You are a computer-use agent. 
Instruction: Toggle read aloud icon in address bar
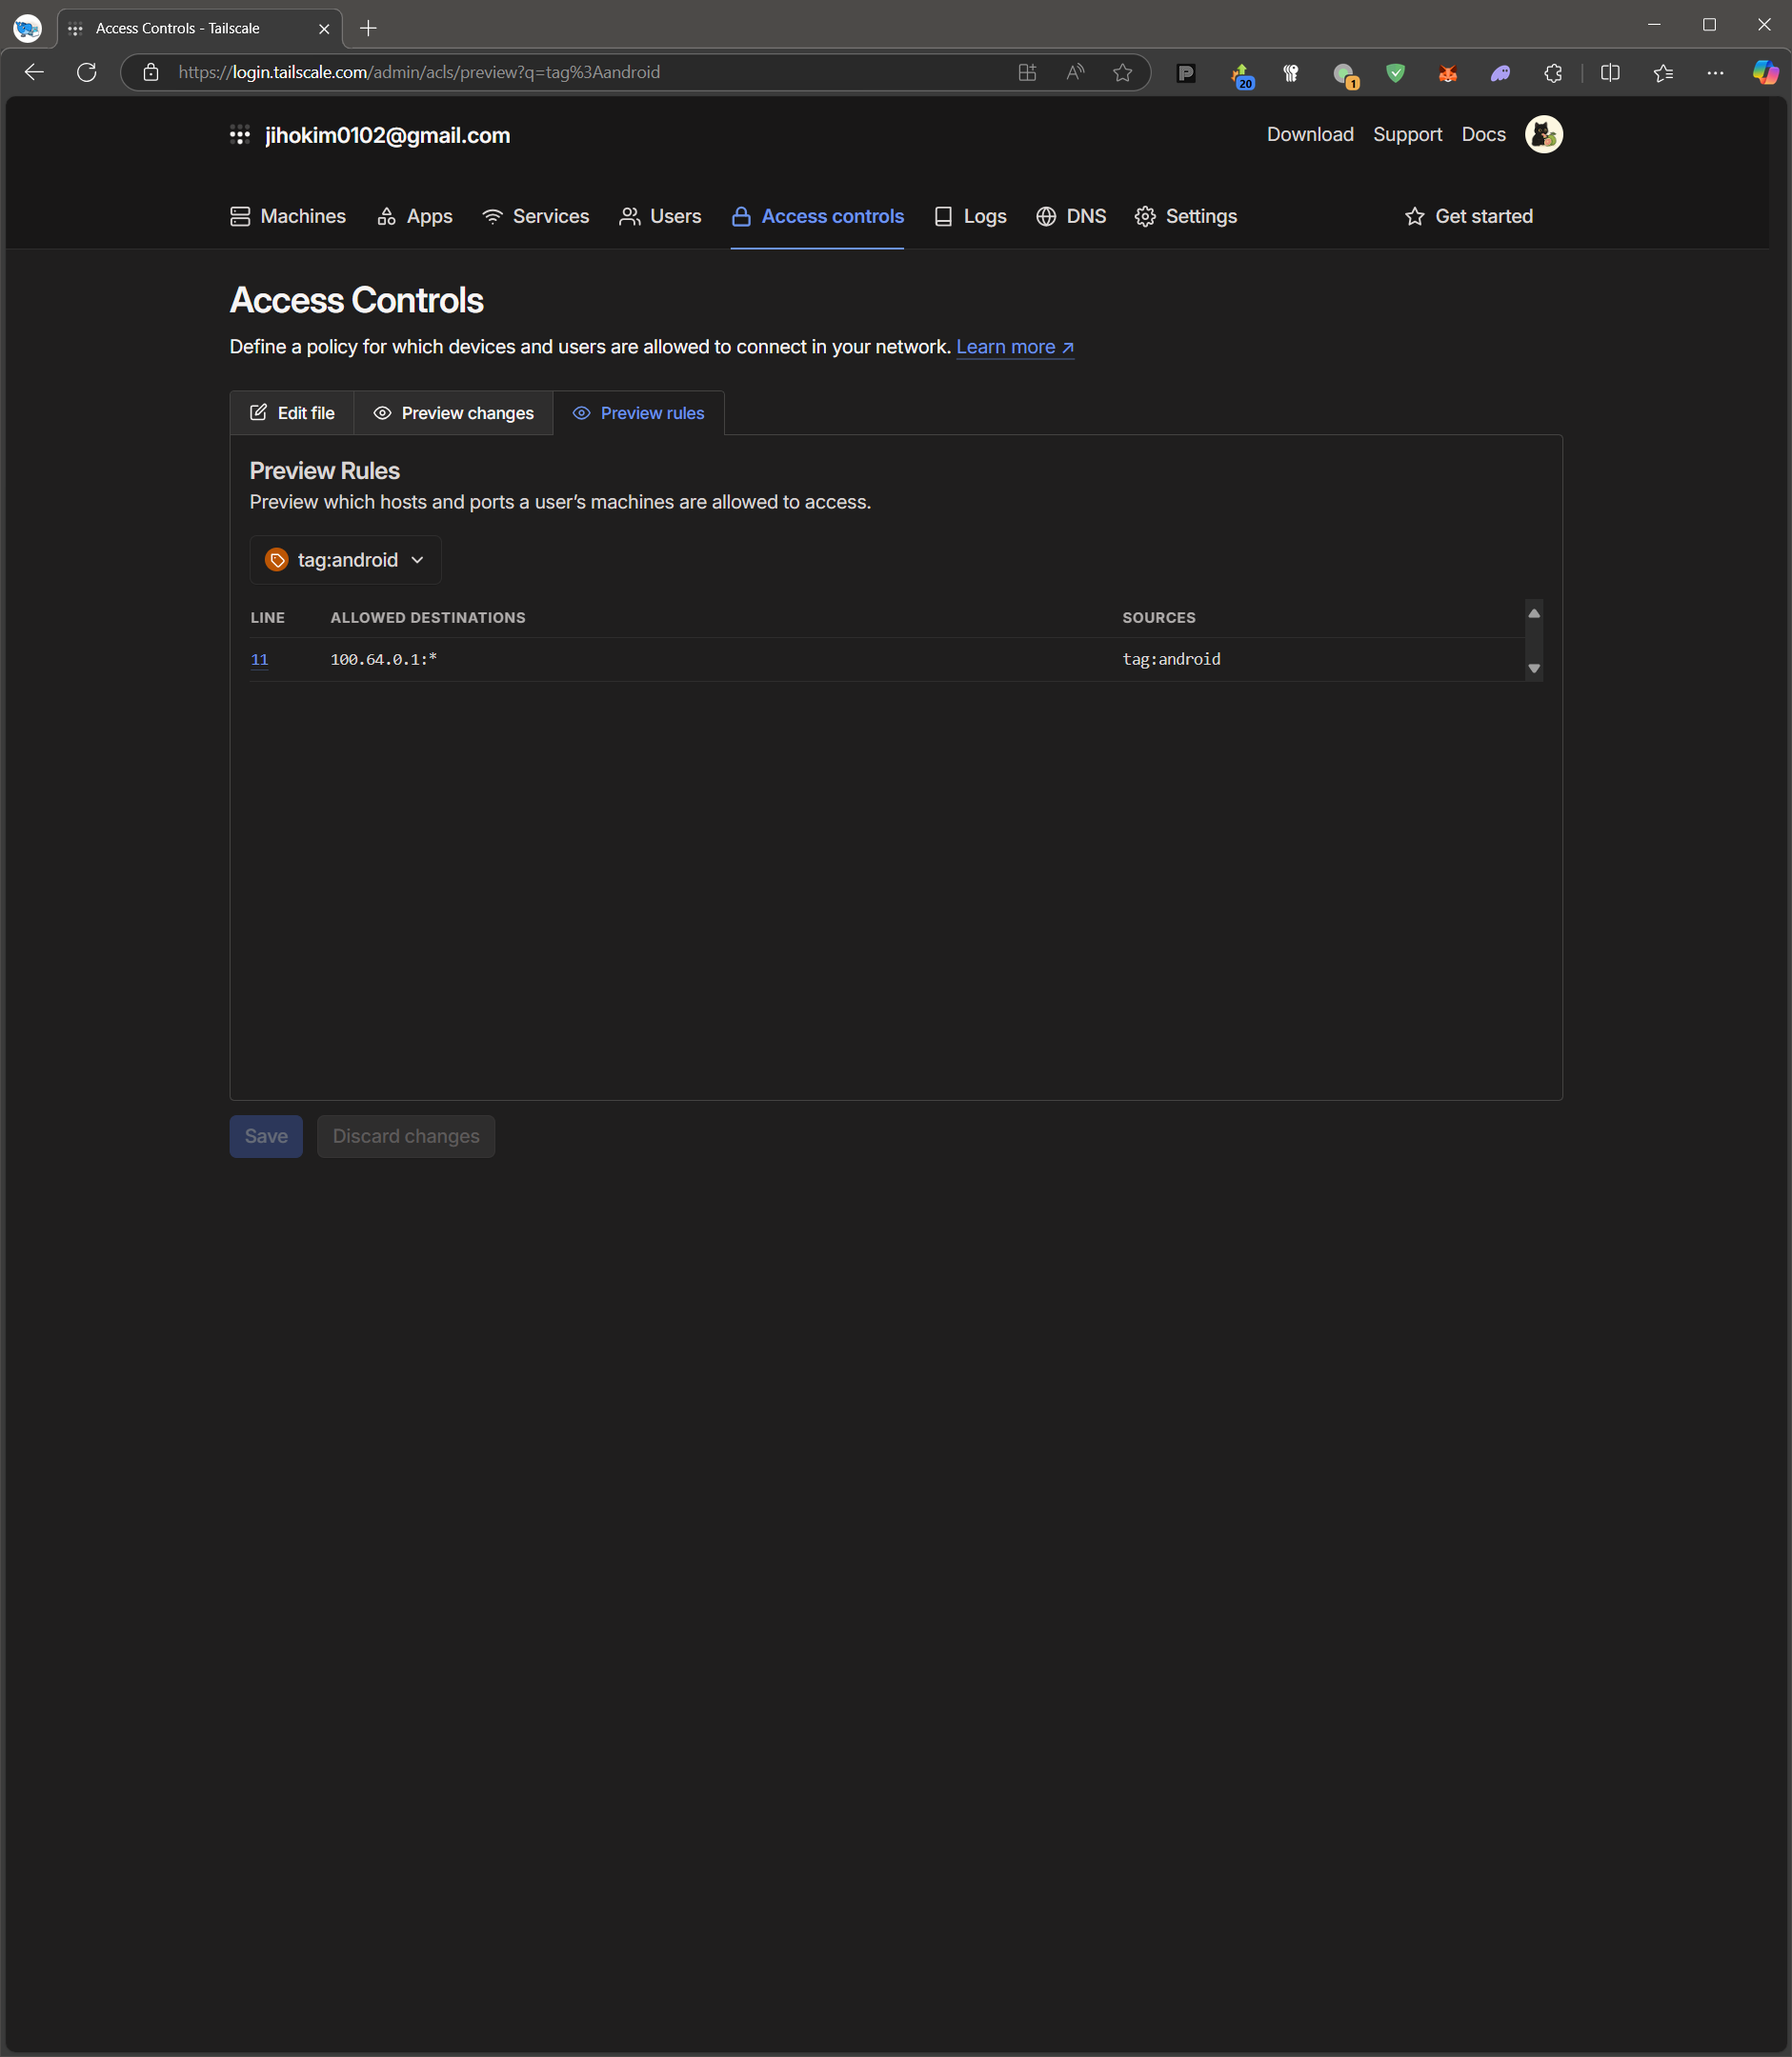[x=1075, y=72]
